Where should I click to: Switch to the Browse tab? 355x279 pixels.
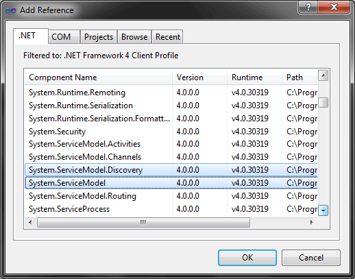[x=134, y=37]
